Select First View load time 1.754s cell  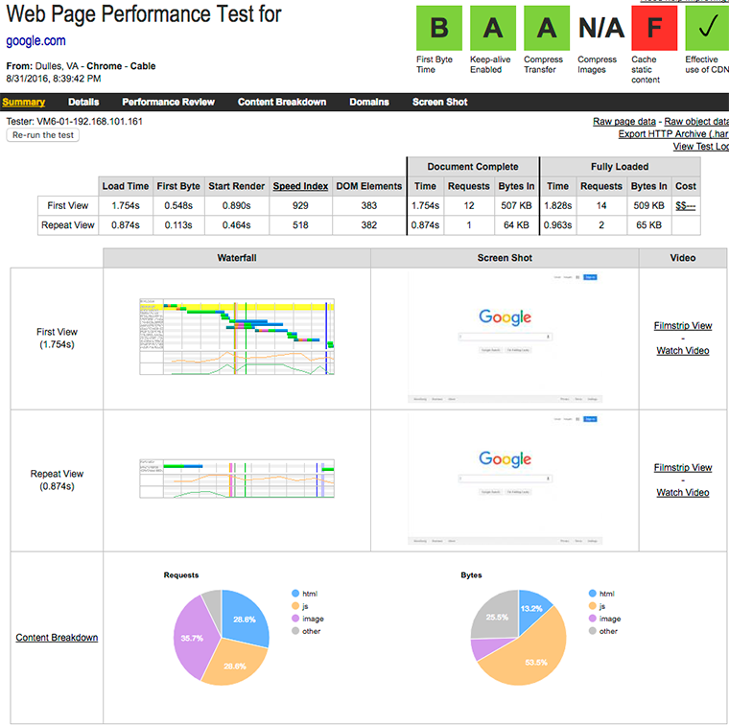coord(126,205)
